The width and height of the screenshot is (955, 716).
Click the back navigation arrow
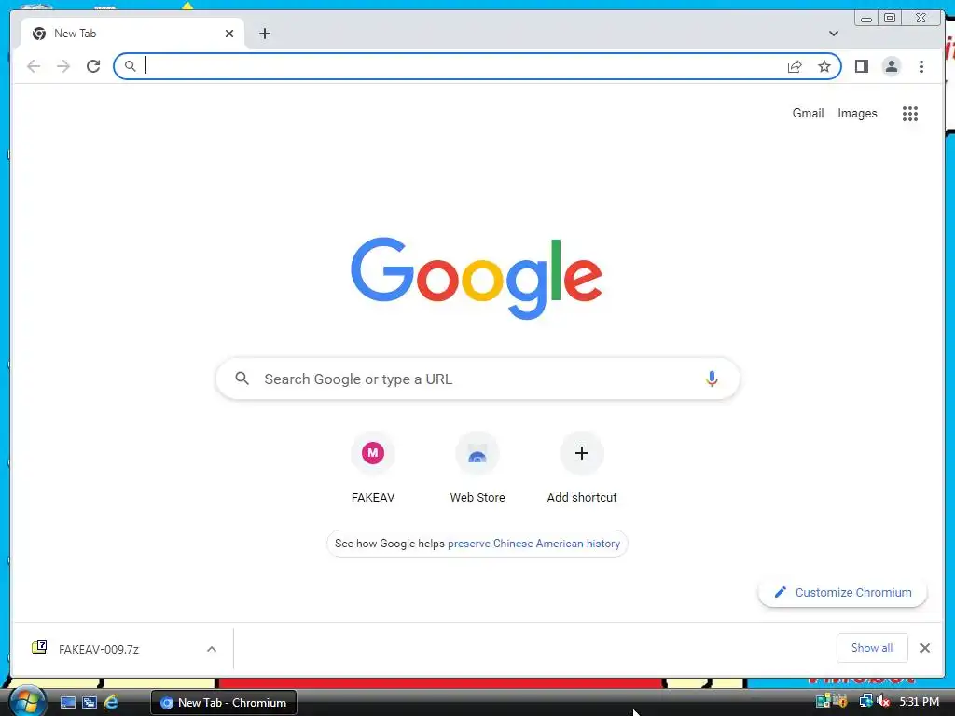[x=34, y=66]
